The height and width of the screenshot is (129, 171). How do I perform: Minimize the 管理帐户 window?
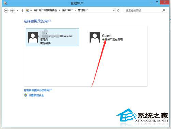click(151, 3)
